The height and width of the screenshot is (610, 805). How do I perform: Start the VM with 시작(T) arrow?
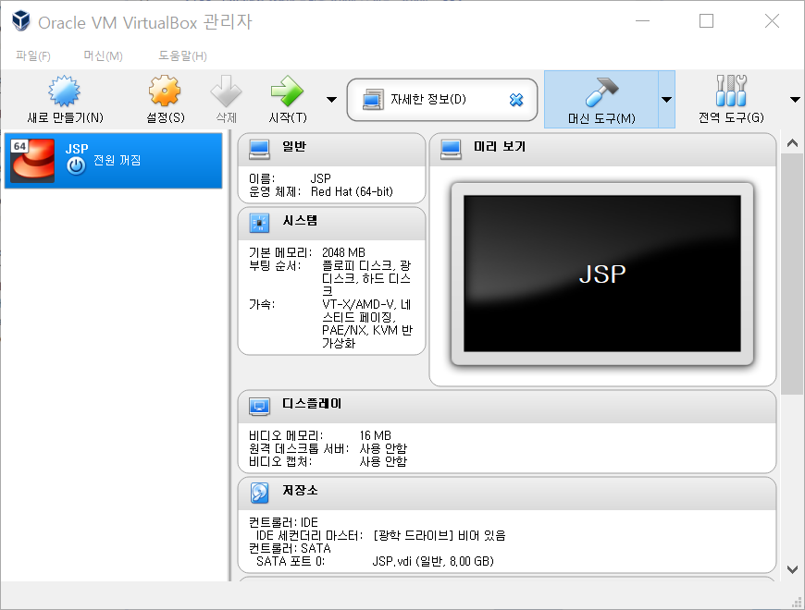pos(287,91)
